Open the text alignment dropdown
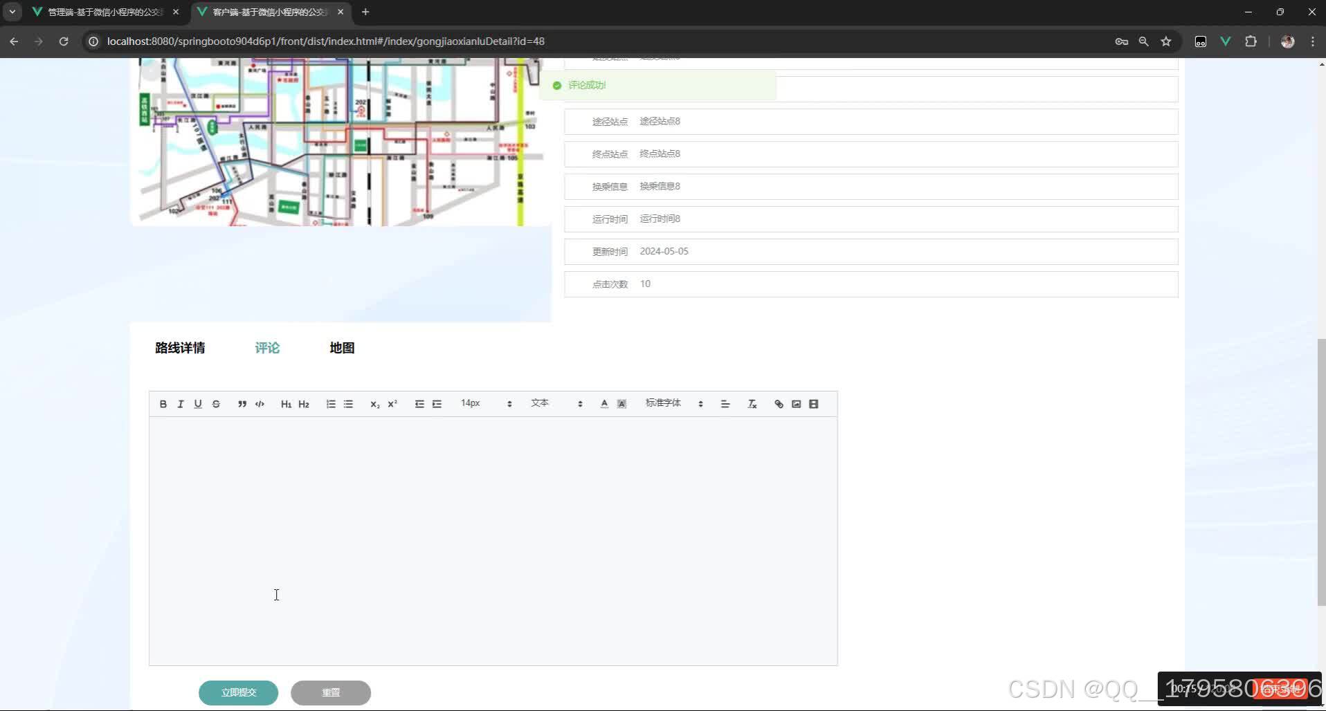This screenshot has height=711, width=1326. (x=725, y=404)
